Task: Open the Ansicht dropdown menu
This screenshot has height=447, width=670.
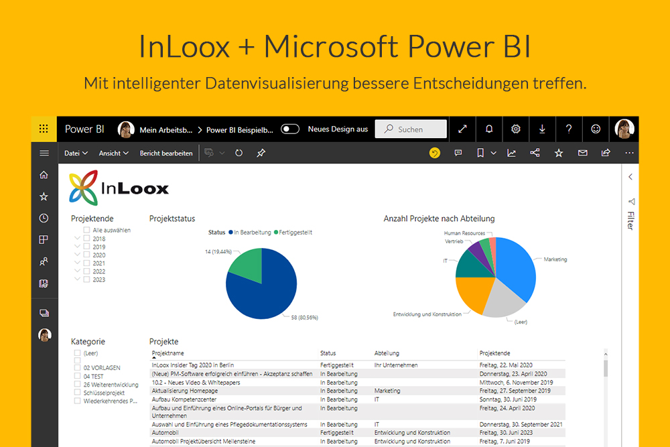Action: (x=114, y=153)
